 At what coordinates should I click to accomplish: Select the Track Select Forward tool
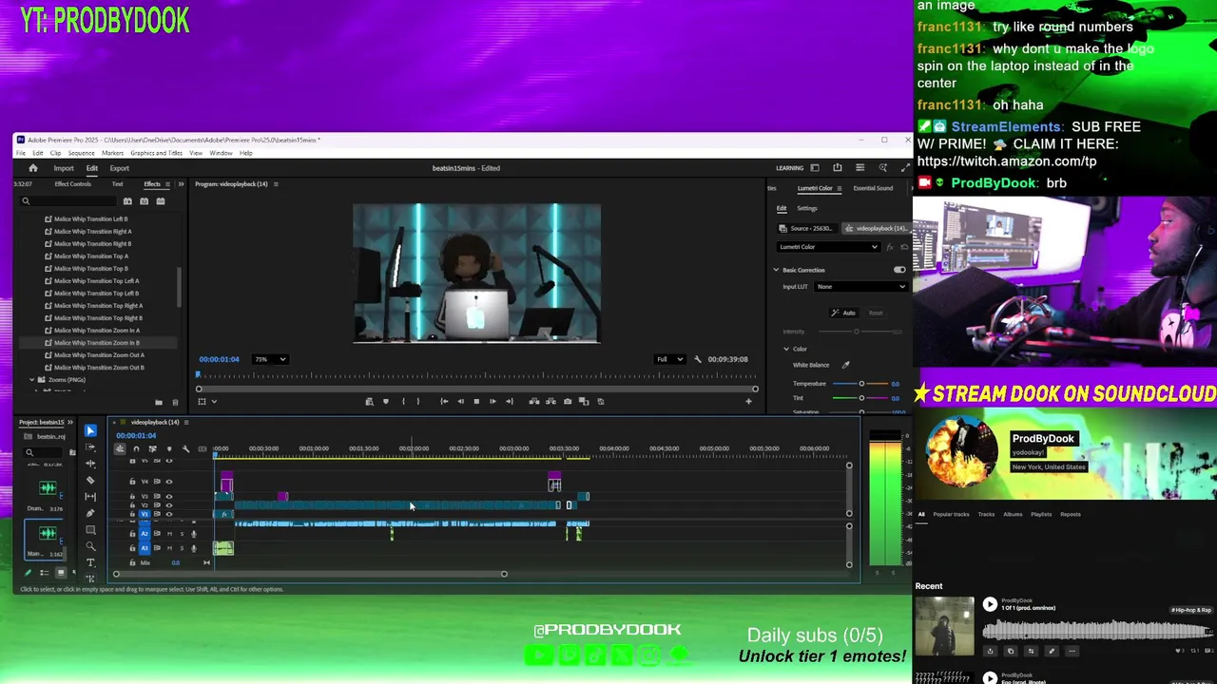pyautogui.click(x=90, y=447)
